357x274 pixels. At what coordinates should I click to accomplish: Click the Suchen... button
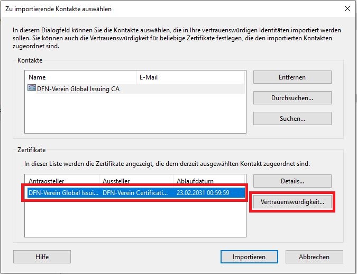click(292, 119)
